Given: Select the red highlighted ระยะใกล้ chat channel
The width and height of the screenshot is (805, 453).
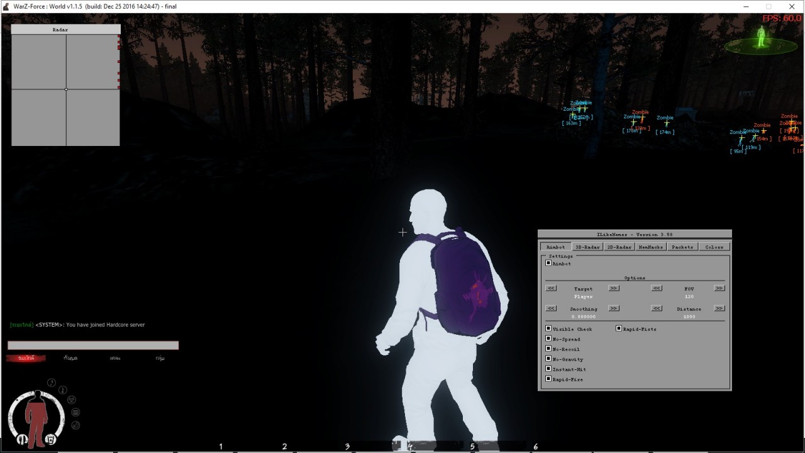Looking at the screenshot, I should [x=26, y=358].
